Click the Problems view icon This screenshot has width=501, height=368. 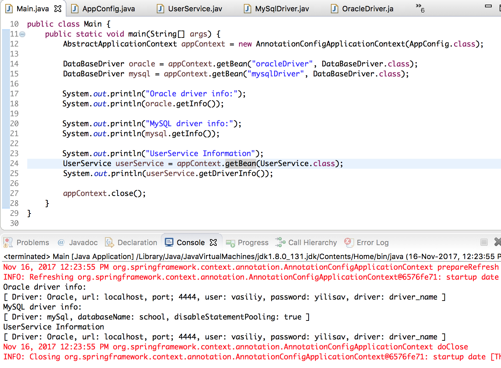[8, 242]
